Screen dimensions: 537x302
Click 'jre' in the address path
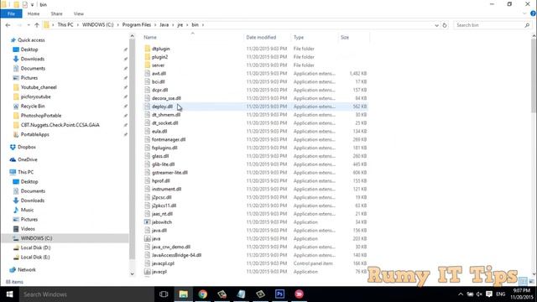coord(180,25)
